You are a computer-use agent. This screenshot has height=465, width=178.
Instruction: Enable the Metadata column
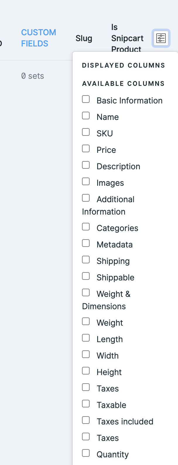86,243
